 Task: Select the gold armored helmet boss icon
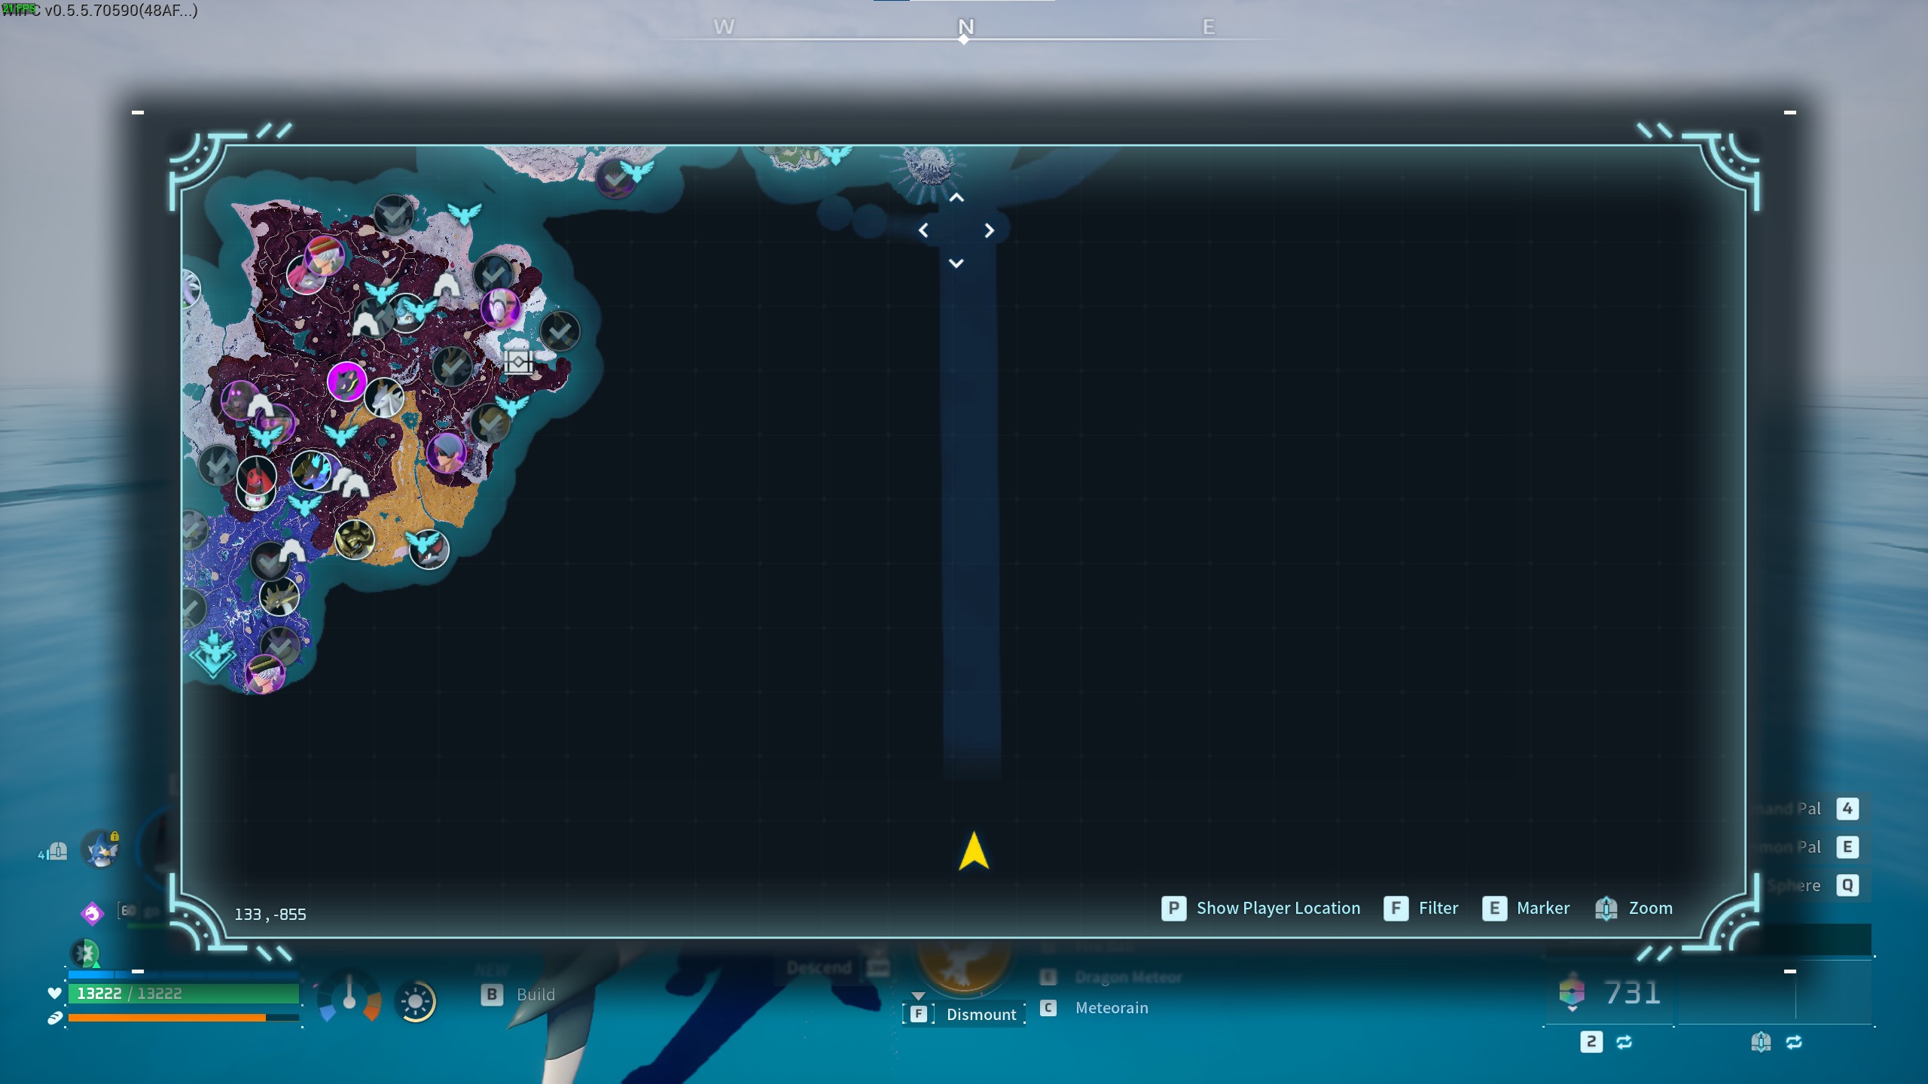(x=354, y=539)
